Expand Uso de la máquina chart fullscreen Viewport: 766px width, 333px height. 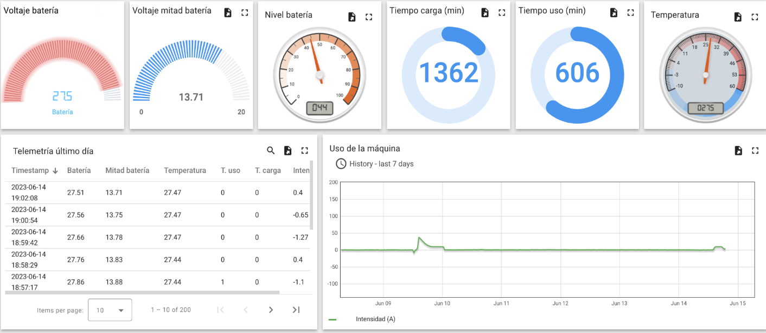755,151
